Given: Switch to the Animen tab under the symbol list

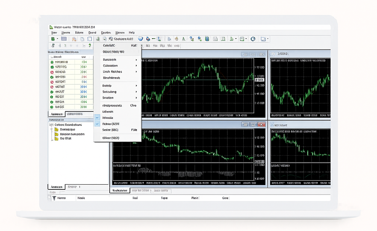Looking at the screenshot, I should click(57, 114).
